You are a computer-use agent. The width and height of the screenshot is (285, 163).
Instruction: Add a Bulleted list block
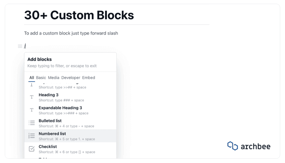(x=50, y=121)
